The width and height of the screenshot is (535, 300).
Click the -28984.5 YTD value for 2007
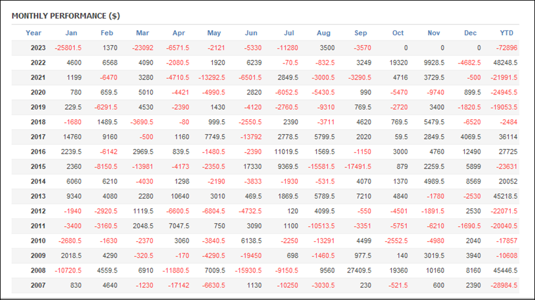click(x=504, y=285)
